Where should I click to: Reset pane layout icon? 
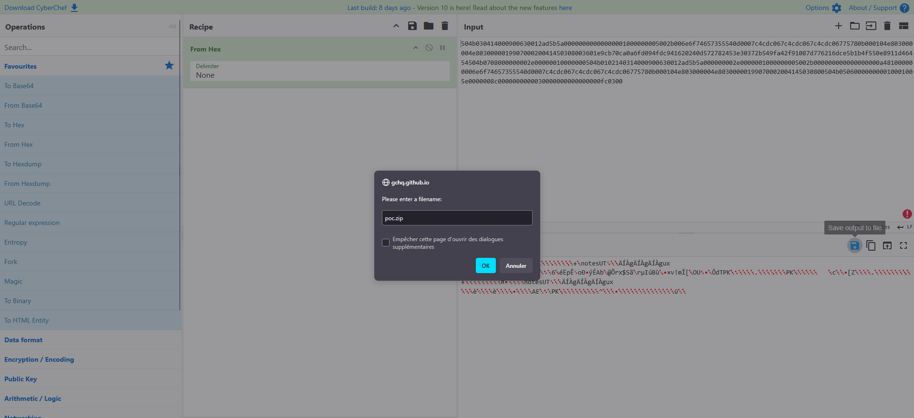pyautogui.click(x=904, y=26)
